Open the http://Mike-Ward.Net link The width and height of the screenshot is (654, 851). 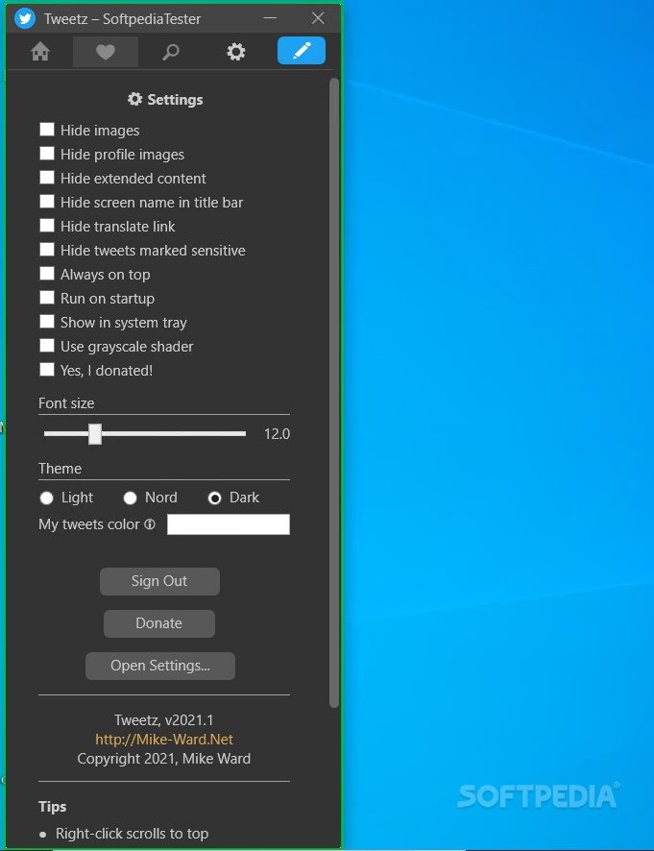coord(164,740)
